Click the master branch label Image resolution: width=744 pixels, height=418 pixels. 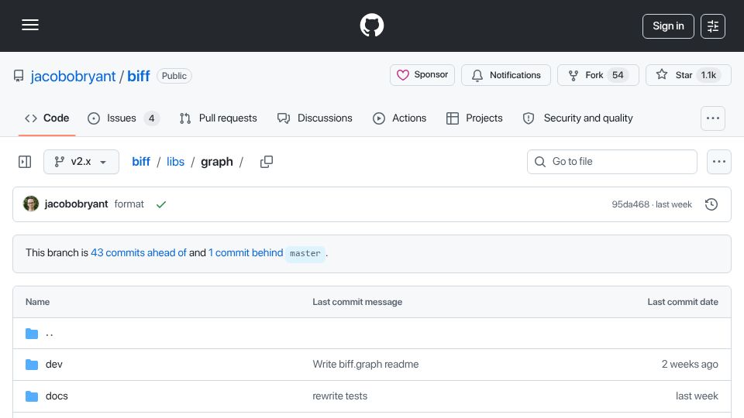tap(305, 253)
